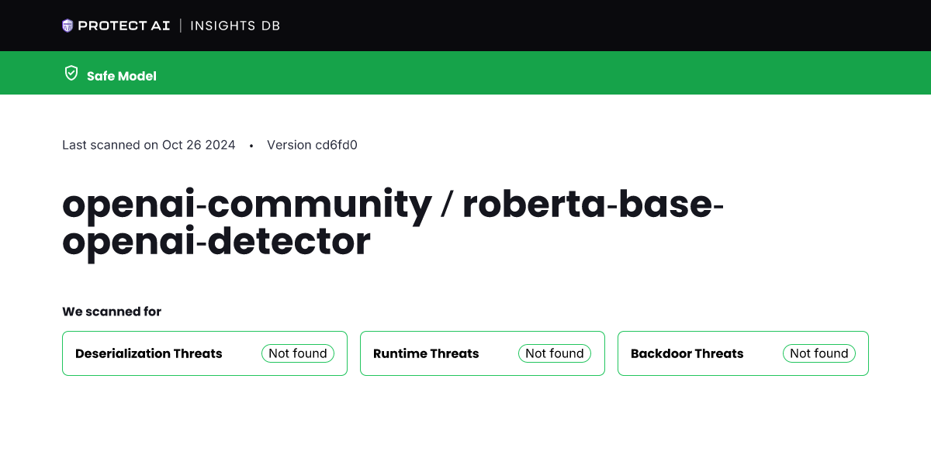Click the Deserialization Threats Not found badge
Image resolution: width=931 pixels, height=465 pixels.
(x=298, y=353)
